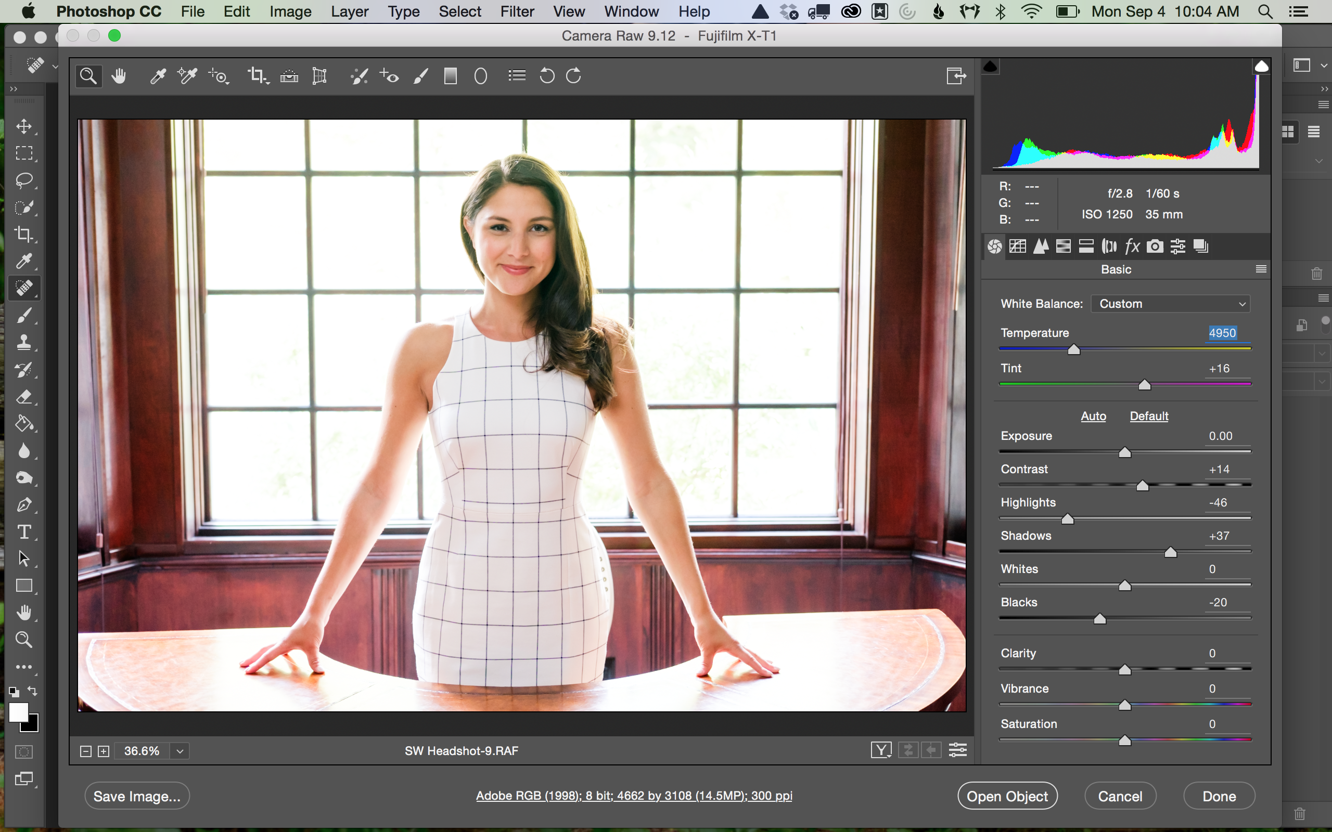Viewport: 1332px width, 832px height.
Task: Select Photoshop Move tool in left toolbar
Action: click(x=23, y=126)
